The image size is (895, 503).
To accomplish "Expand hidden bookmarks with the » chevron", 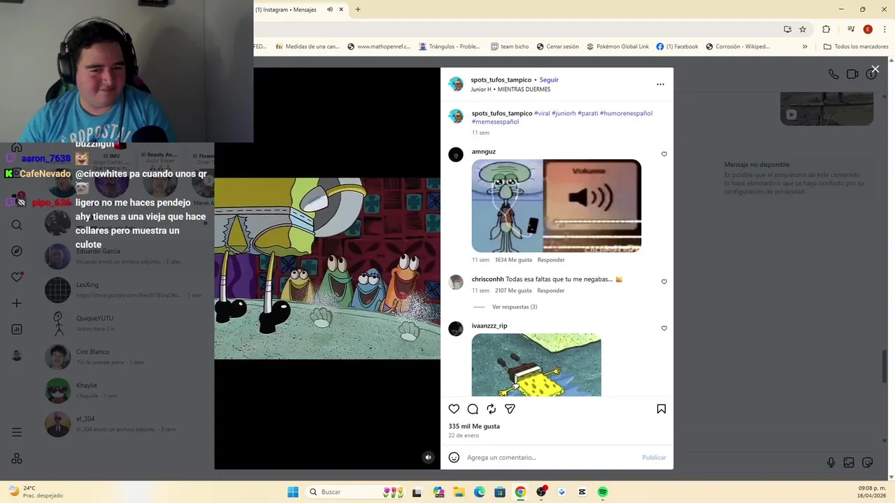I will 805,47.
